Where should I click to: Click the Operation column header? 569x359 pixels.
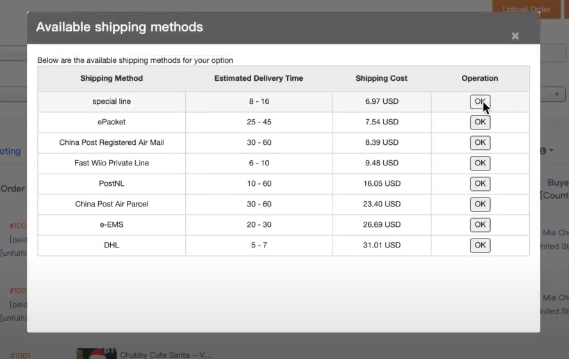point(480,78)
